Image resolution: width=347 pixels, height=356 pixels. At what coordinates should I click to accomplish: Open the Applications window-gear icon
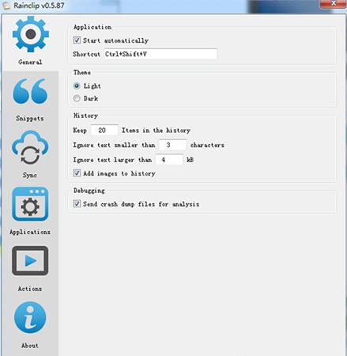(30, 204)
